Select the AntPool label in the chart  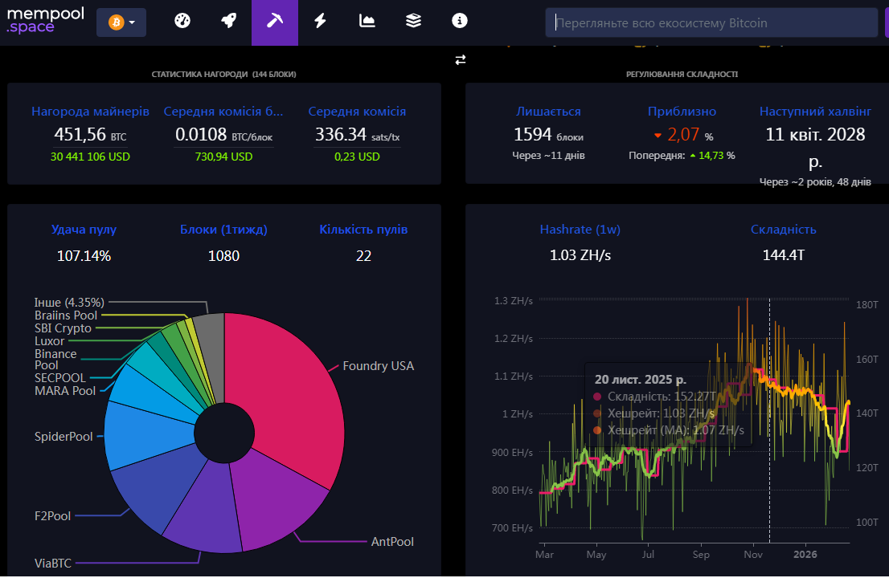(x=392, y=542)
